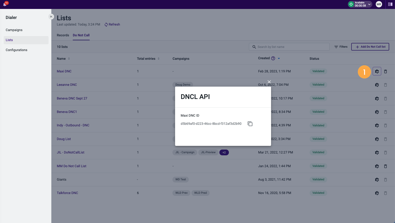Delete Talkforce DNC using its trash icon

tap(386, 193)
